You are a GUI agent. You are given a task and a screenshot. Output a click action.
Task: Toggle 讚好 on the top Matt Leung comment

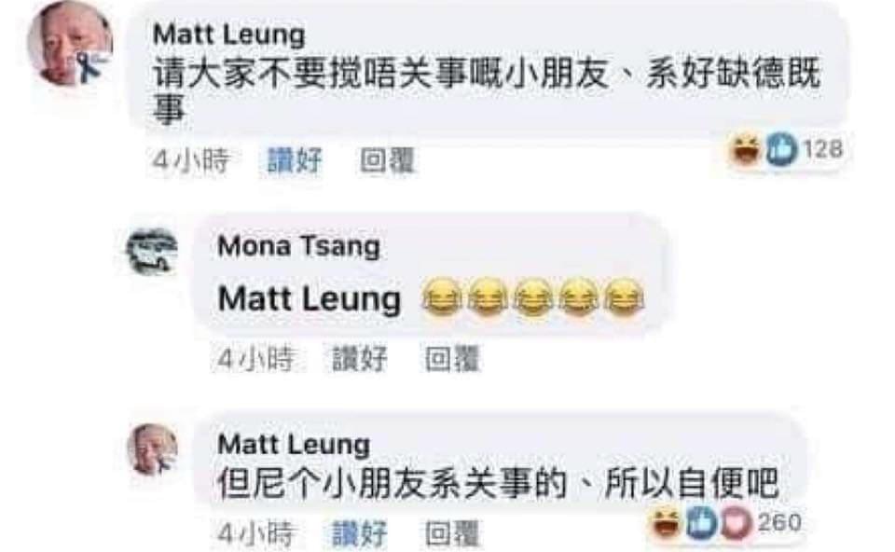click(x=295, y=160)
